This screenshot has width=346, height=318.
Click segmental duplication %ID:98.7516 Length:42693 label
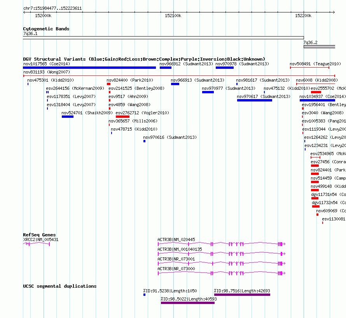click(x=242, y=291)
